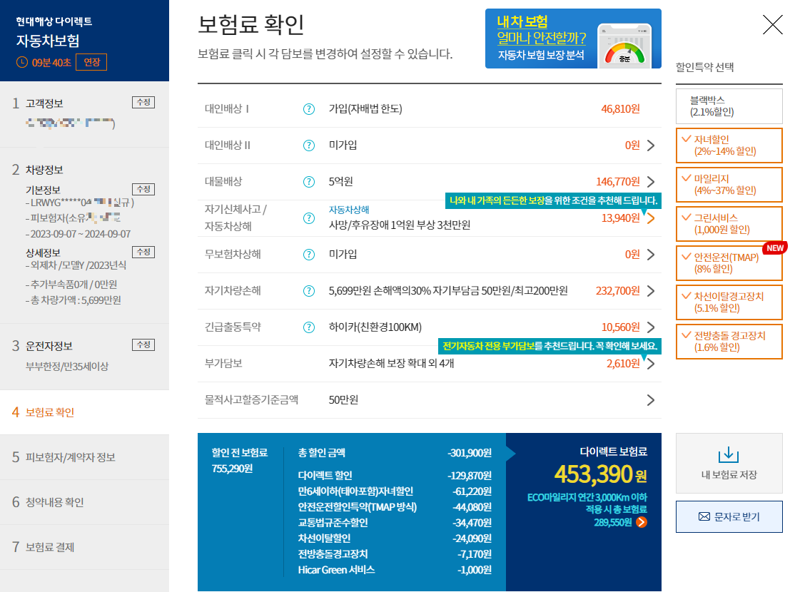Click the clock icon beside the session timer
Image resolution: width=795 pixels, height=592 pixels.
tap(22, 62)
